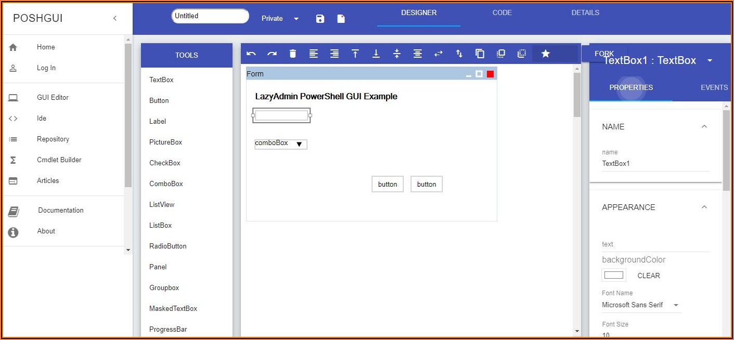
Task: Click the first button on the form
Action: click(388, 184)
